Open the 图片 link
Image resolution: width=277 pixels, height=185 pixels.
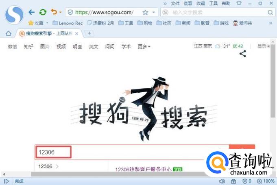tap(45, 46)
